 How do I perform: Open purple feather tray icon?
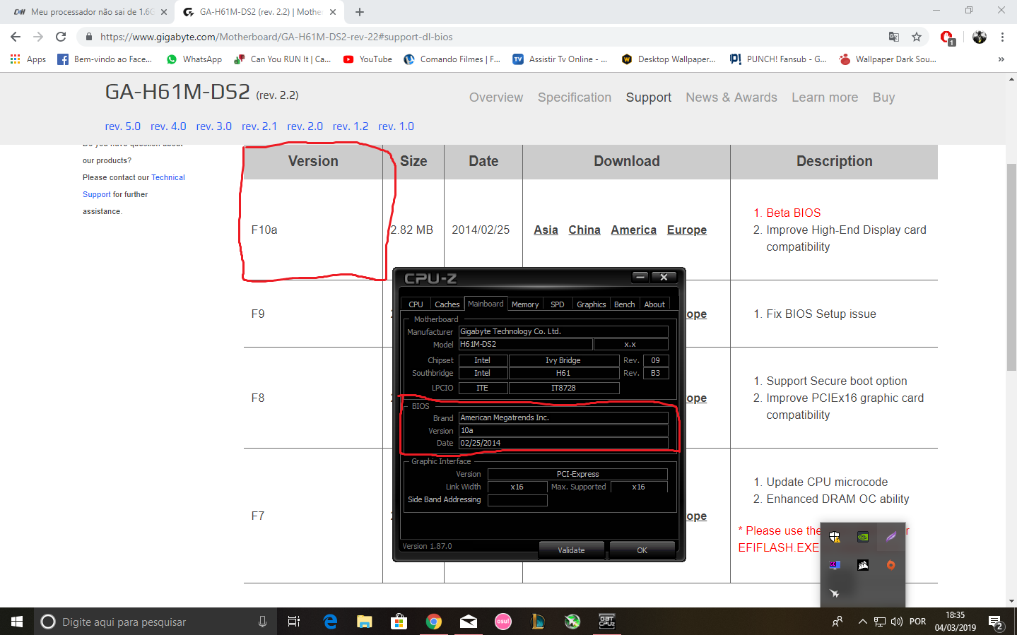[891, 537]
